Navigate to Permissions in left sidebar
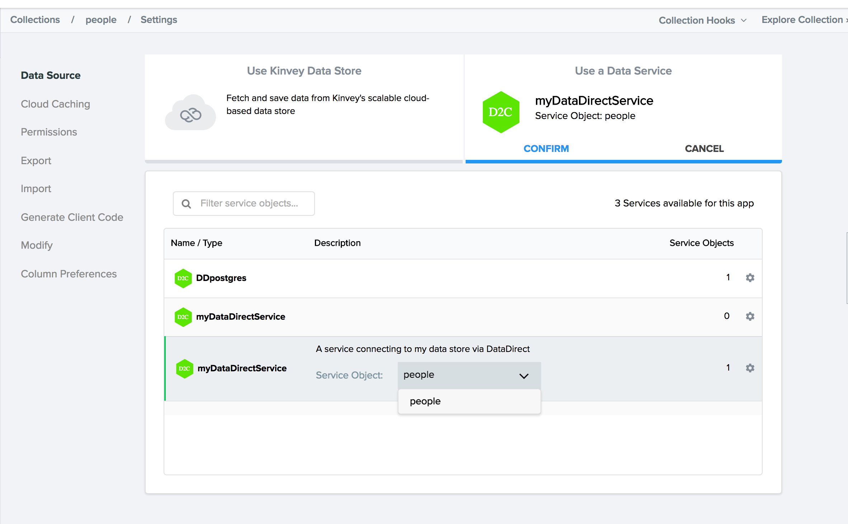The image size is (848, 524). click(49, 132)
